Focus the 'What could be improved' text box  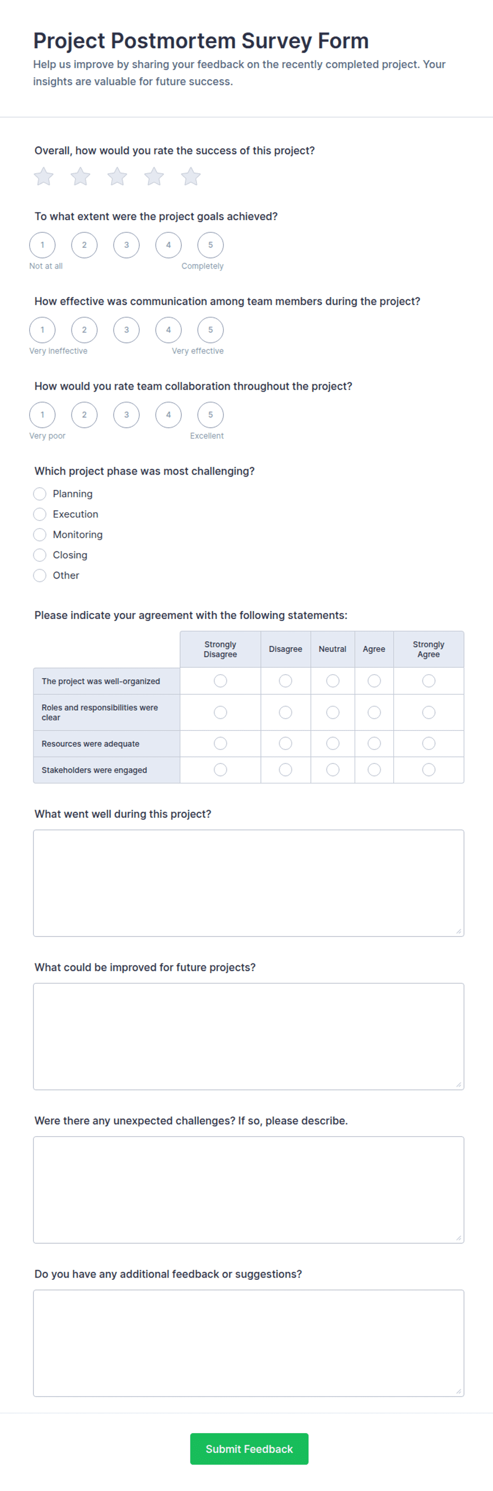(x=249, y=1037)
